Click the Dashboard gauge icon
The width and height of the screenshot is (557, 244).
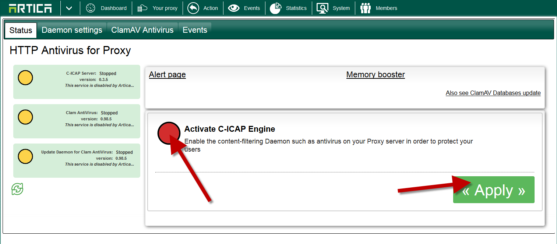click(91, 8)
